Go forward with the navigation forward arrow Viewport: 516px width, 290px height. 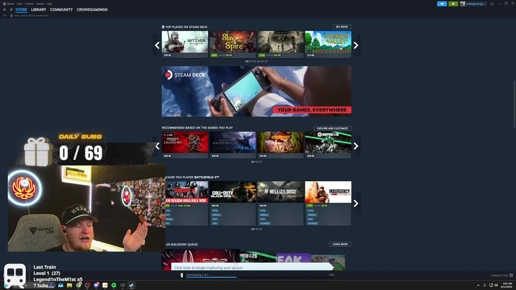click(x=11, y=10)
